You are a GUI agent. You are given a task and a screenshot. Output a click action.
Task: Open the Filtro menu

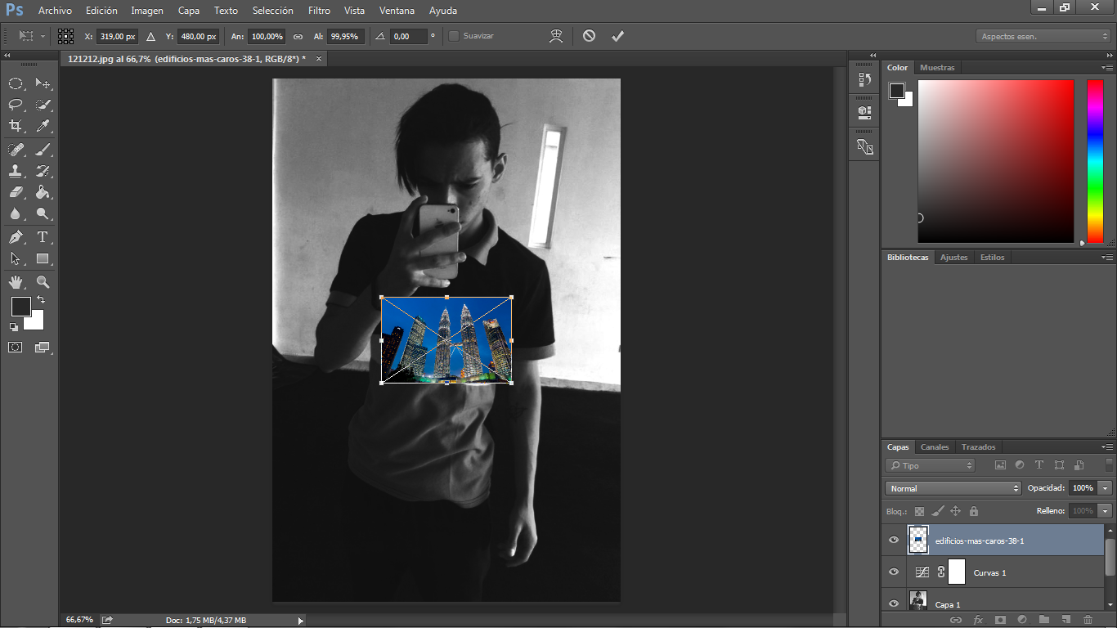[x=320, y=11]
